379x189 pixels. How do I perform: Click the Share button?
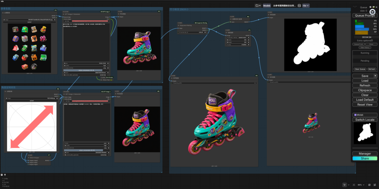[365, 158]
